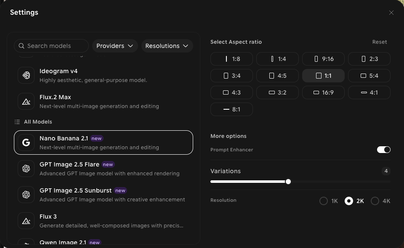The height and width of the screenshot is (248, 404).
Task: Select the 4:3 aspect ratio
Action: click(231, 92)
